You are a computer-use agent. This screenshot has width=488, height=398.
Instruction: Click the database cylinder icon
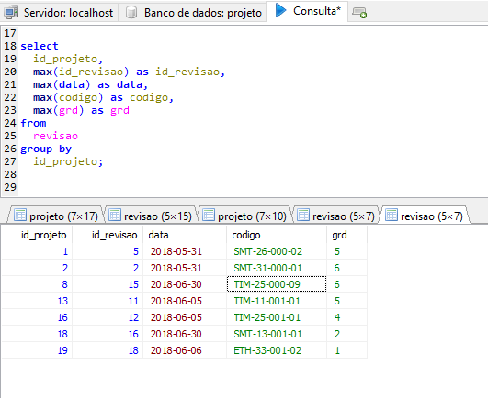pos(131,13)
